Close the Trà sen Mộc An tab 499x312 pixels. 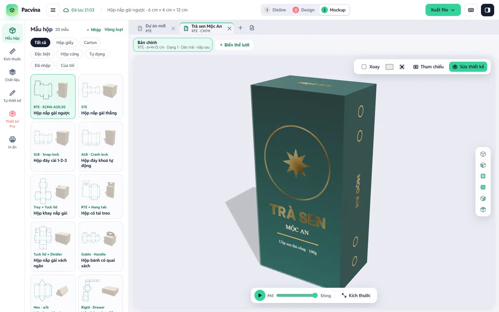click(x=229, y=28)
